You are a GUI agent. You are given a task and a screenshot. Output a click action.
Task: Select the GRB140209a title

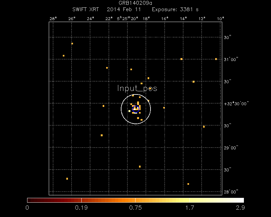coord(135,3)
